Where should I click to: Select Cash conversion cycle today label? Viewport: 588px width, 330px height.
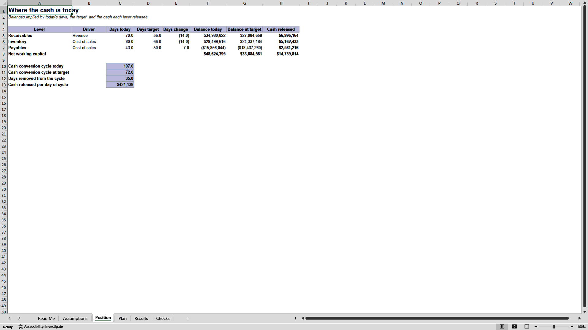click(x=40, y=66)
